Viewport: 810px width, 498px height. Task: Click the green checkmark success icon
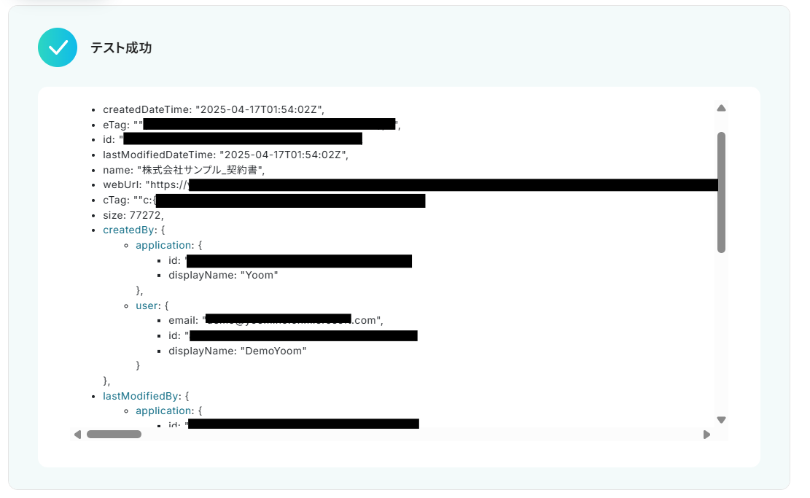[x=58, y=47]
